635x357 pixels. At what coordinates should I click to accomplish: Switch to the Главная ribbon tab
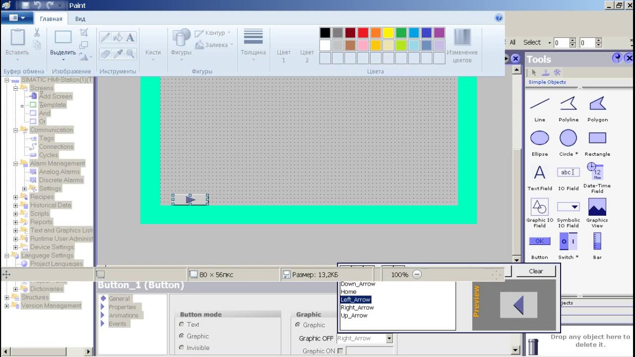(51, 19)
